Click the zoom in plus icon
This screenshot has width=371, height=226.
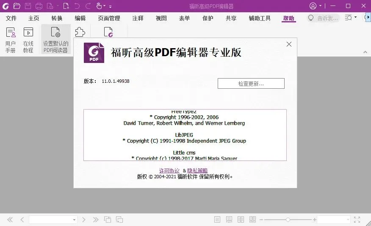coord(314,220)
